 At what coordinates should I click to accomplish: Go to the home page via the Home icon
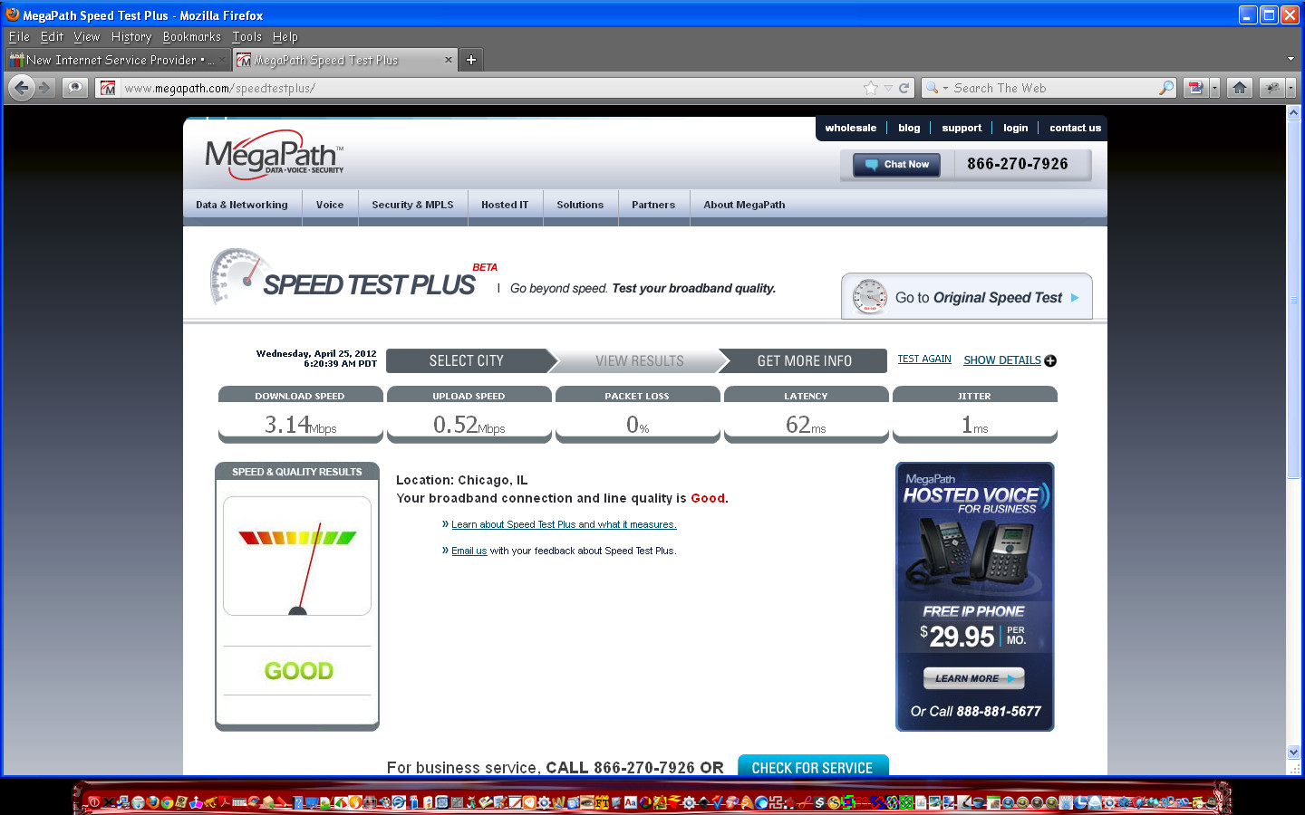click(x=1240, y=88)
